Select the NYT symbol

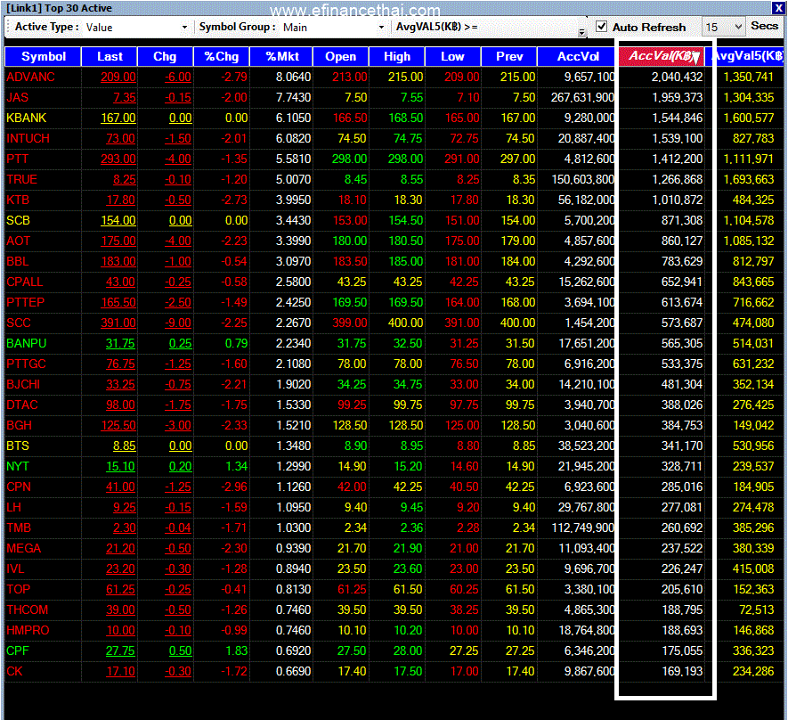click(18, 467)
